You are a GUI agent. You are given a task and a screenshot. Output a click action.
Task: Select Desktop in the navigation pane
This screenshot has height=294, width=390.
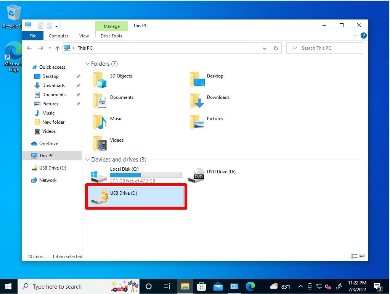[x=50, y=76]
